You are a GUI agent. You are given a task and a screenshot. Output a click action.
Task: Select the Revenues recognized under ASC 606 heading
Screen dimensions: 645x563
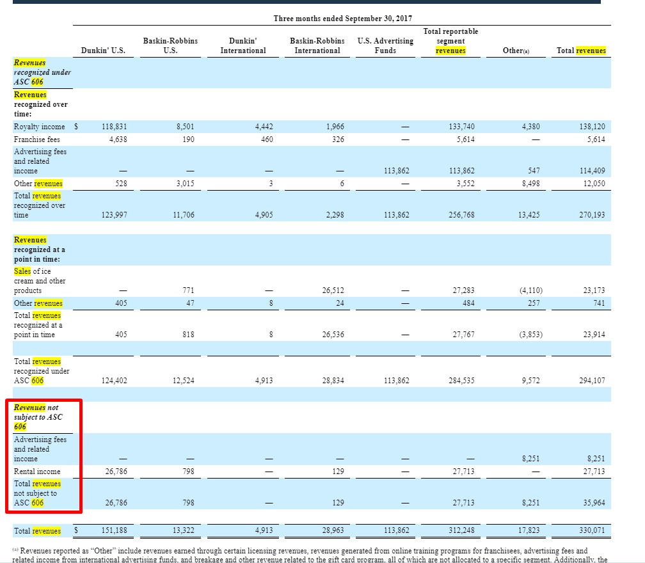pos(42,72)
